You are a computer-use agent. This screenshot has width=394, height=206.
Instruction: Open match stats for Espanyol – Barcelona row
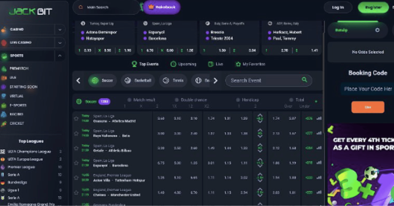(x=318, y=163)
